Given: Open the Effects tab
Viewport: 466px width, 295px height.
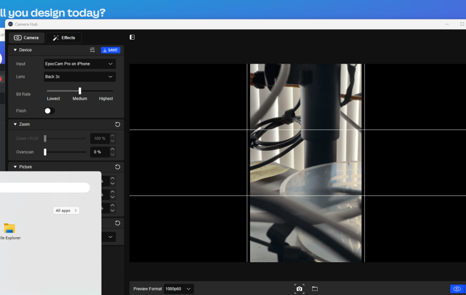Looking at the screenshot, I should (64, 38).
